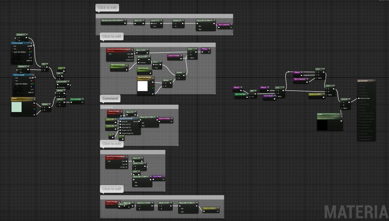The width and height of the screenshot is (389, 221).
Task: Select the title bar of the 'Comment' box
Action: coord(139,107)
